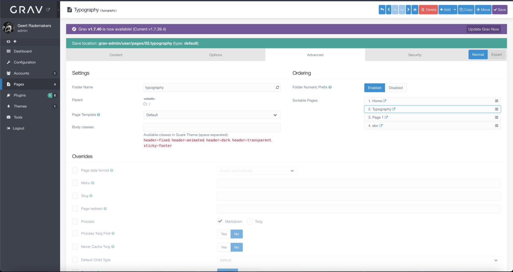Click the next page chevron icon
The height and width of the screenshot is (272, 513).
408,10
